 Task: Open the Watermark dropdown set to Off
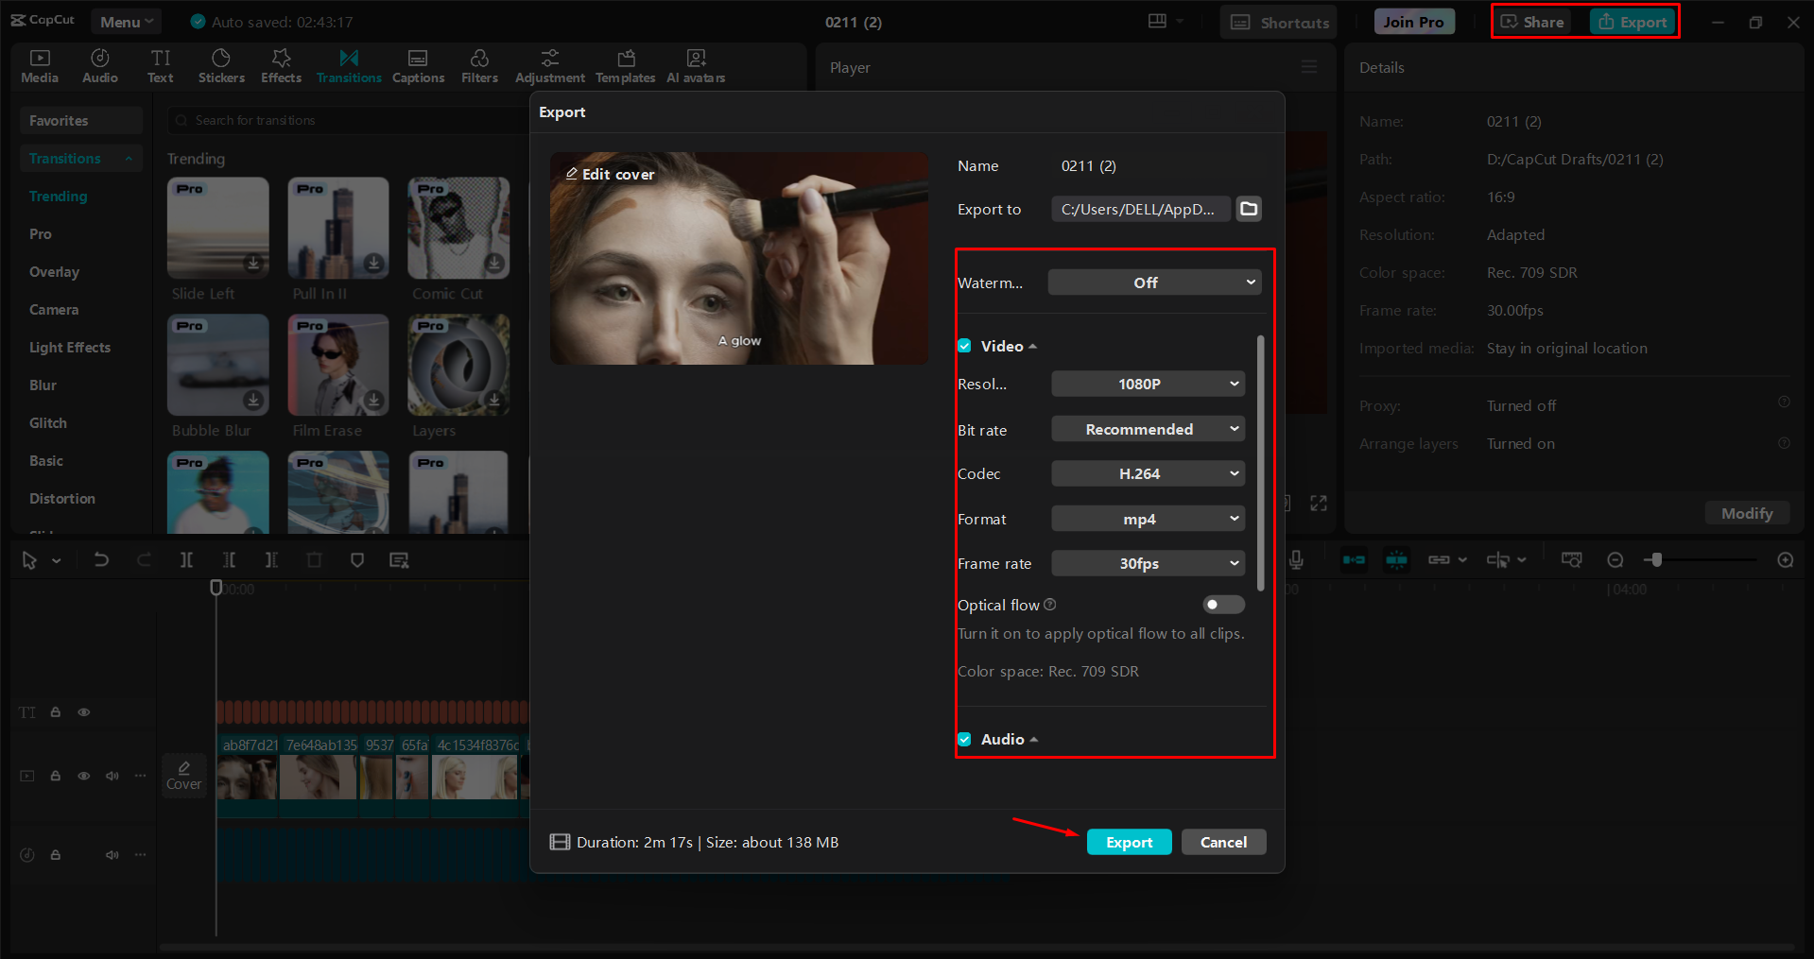(1154, 282)
